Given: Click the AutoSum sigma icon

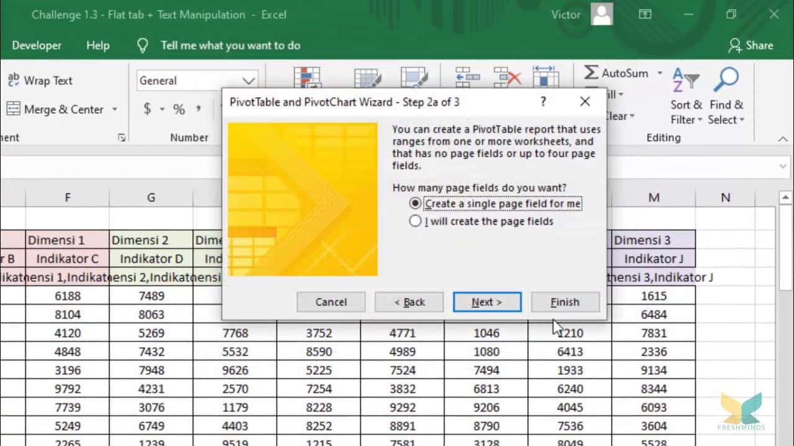Looking at the screenshot, I should [x=591, y=73].
